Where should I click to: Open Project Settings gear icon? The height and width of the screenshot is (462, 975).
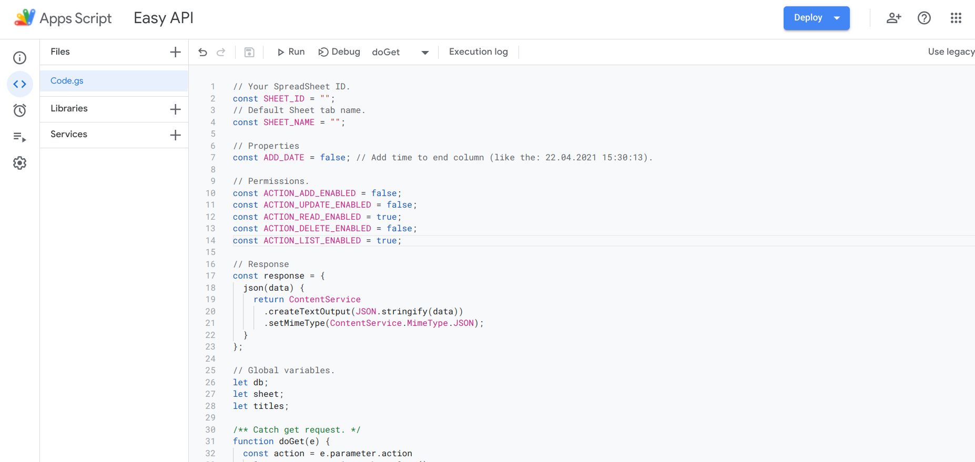pos(19,163)
